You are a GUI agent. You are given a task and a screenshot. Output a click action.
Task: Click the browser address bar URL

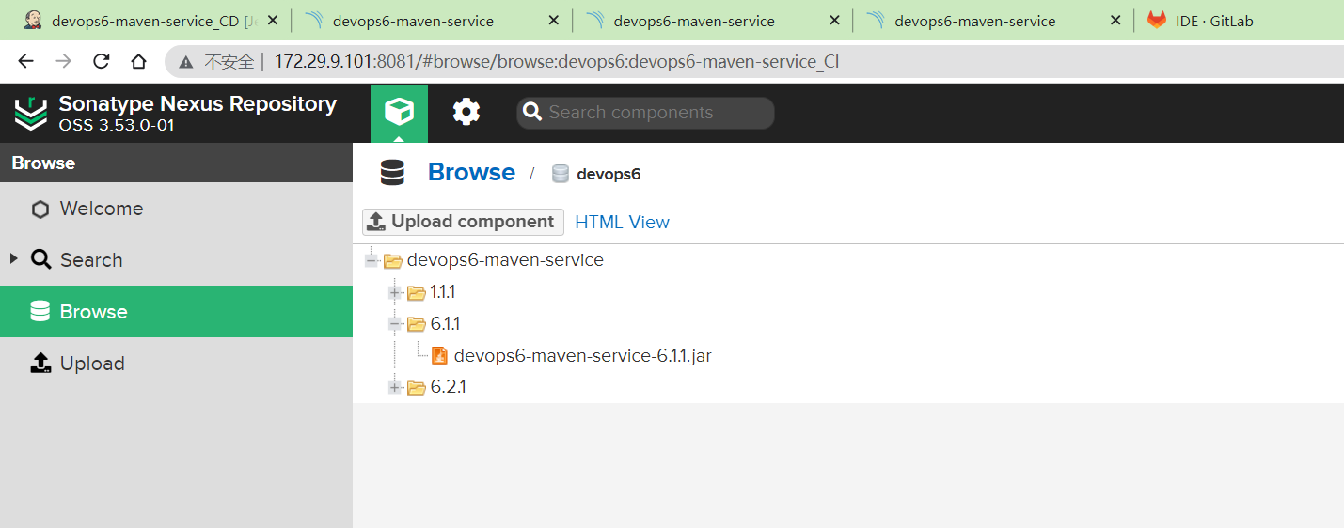pos(557,62)
